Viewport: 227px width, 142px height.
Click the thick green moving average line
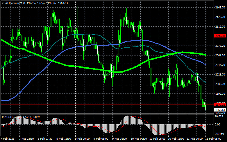point(73,66)
